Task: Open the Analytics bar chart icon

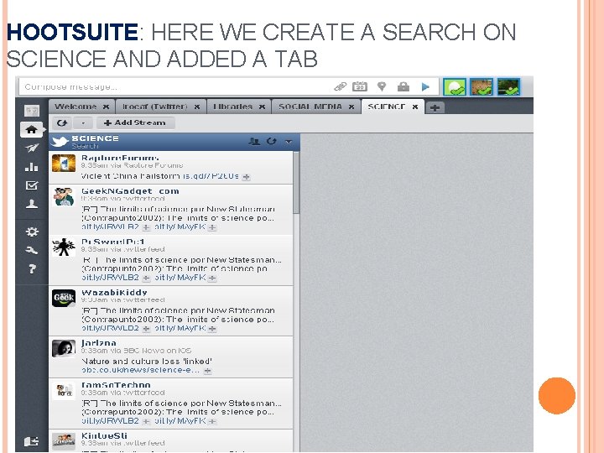Action: [x=32, y=167]
